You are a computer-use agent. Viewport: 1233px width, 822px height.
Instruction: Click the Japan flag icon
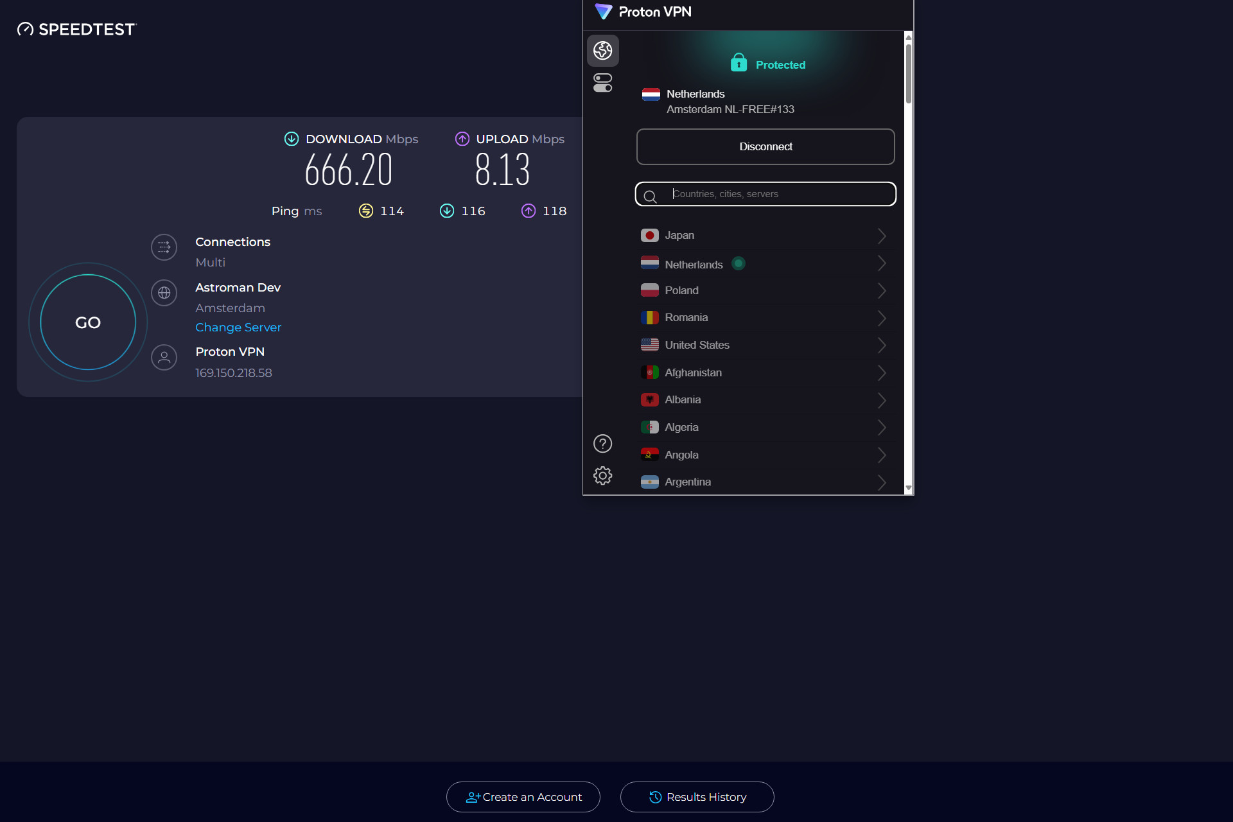tap(650, 236)
